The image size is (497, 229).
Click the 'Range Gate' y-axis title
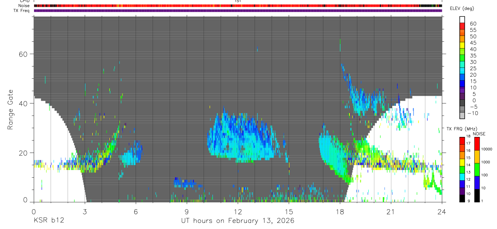click(x=11, y=109)
